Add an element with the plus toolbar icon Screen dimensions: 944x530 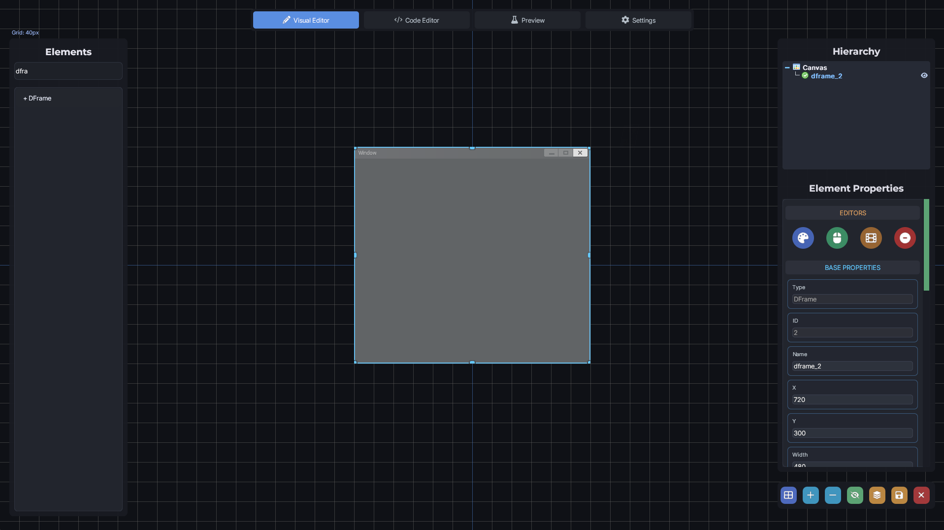(x=811, y=495)
